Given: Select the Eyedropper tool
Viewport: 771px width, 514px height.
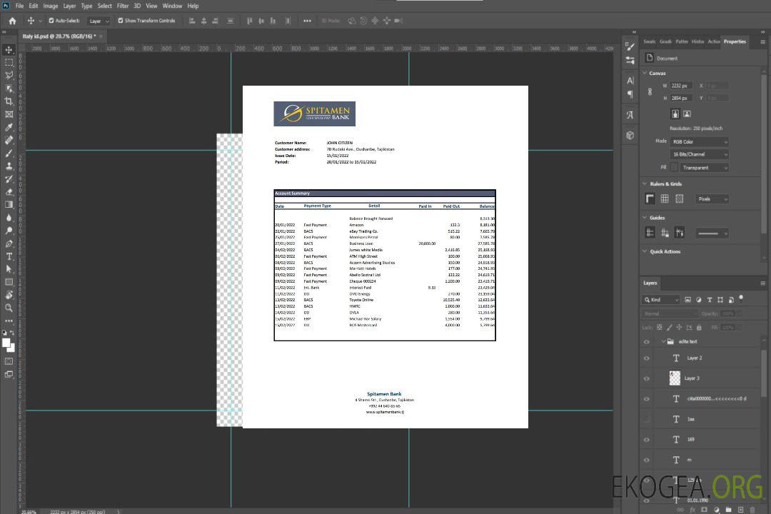Looking at the screenshot, I should (x=9, y=127).
